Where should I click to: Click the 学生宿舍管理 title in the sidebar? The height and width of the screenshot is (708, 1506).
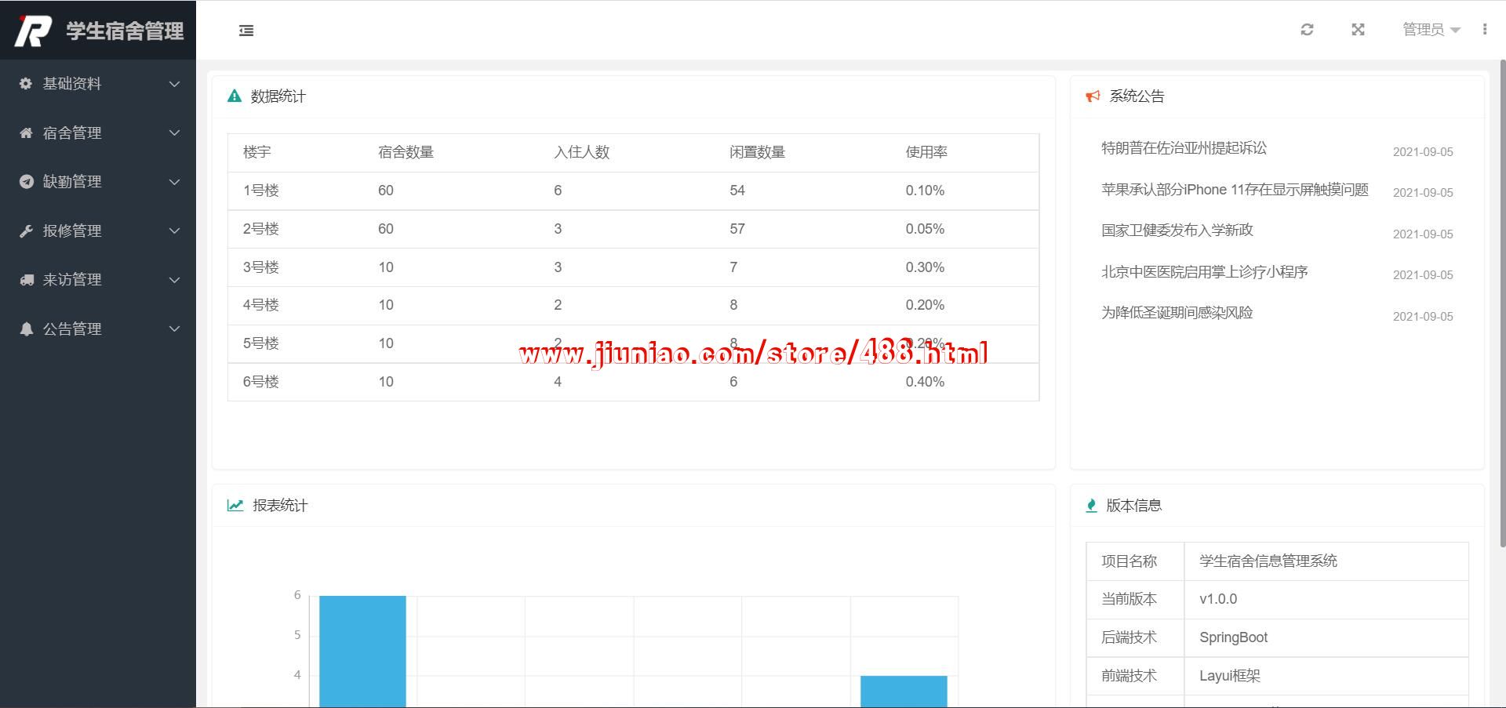125,31
